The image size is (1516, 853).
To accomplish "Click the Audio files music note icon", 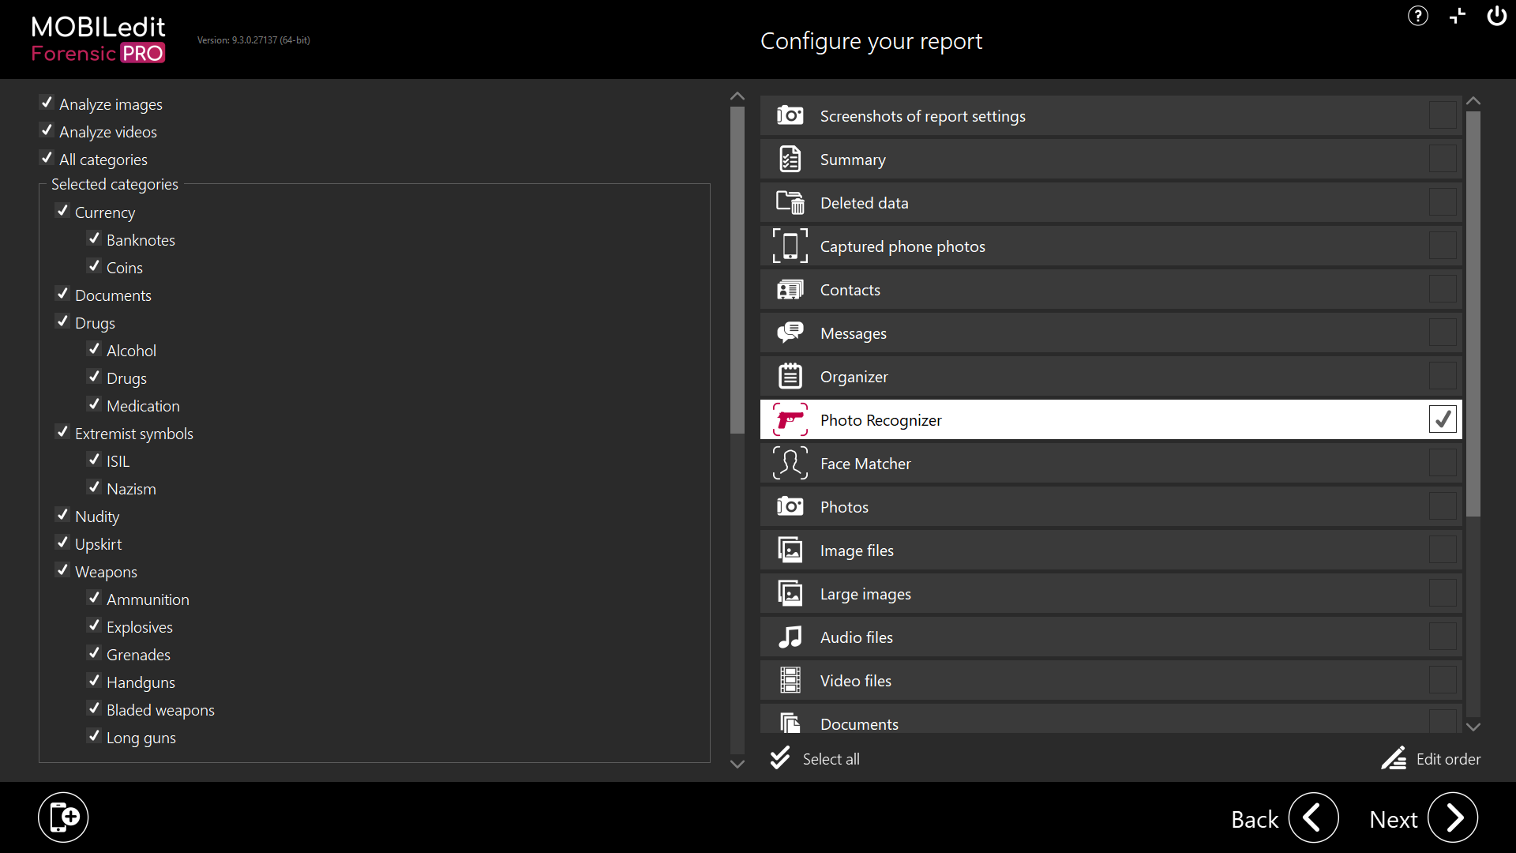I will [x=790, y=637].
